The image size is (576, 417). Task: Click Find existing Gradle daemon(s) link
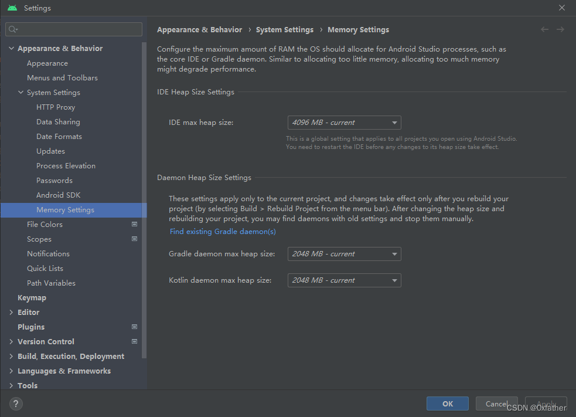(x=223, y=231)
